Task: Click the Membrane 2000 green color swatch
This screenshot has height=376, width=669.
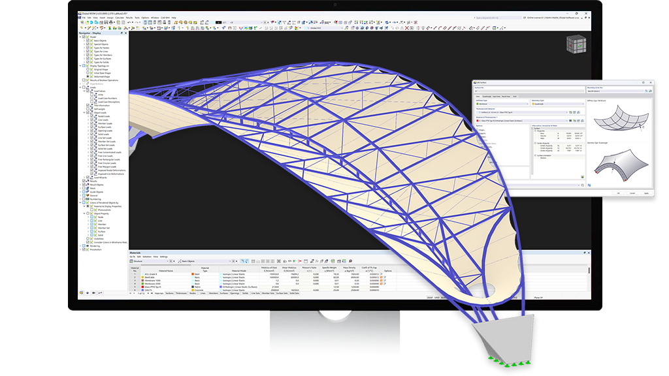Action: [x=142, y=283]
